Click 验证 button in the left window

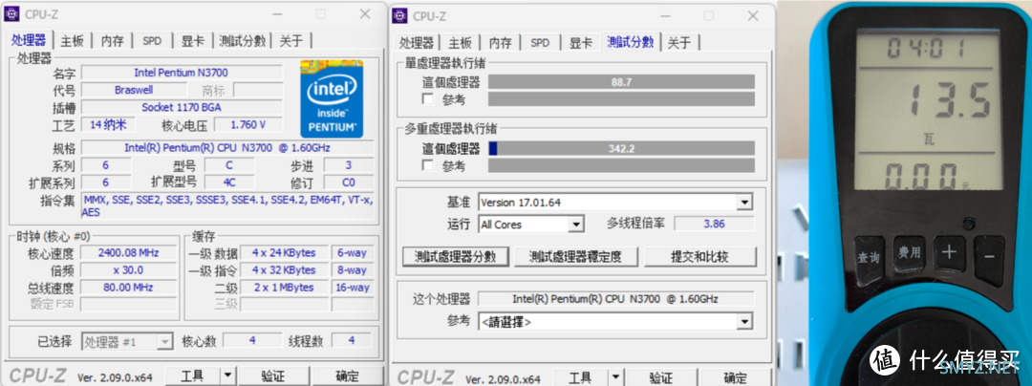[x=272, y=376]
